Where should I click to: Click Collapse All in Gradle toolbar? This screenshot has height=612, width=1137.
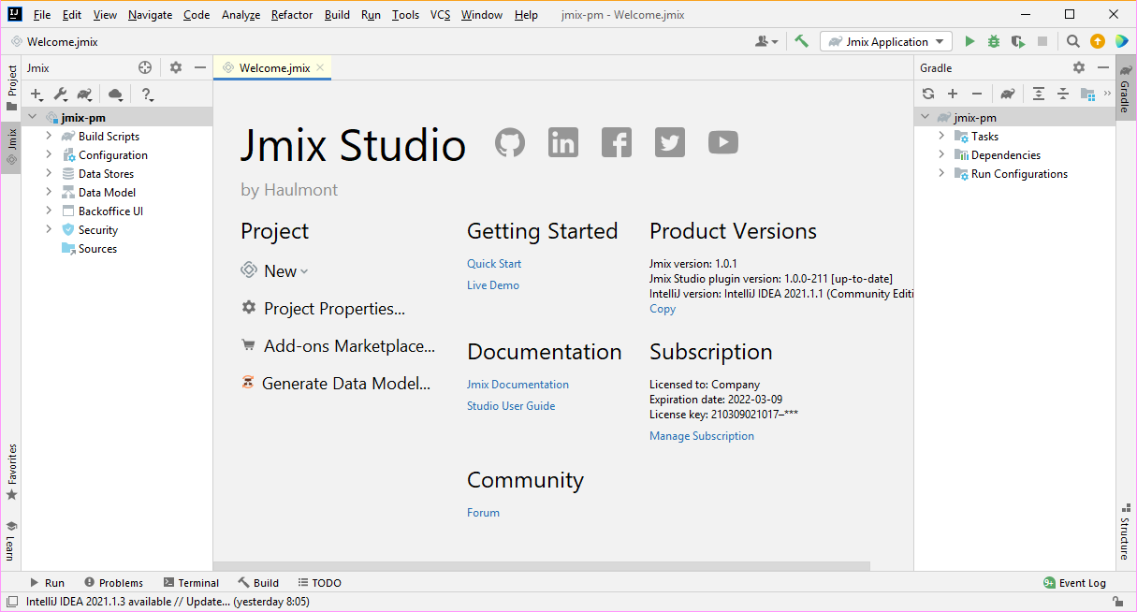pos(1063,94)
